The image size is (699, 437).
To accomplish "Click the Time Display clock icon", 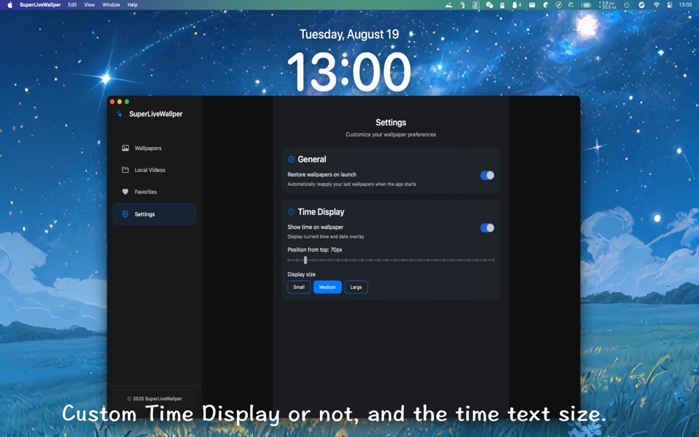I will point(290,212).
